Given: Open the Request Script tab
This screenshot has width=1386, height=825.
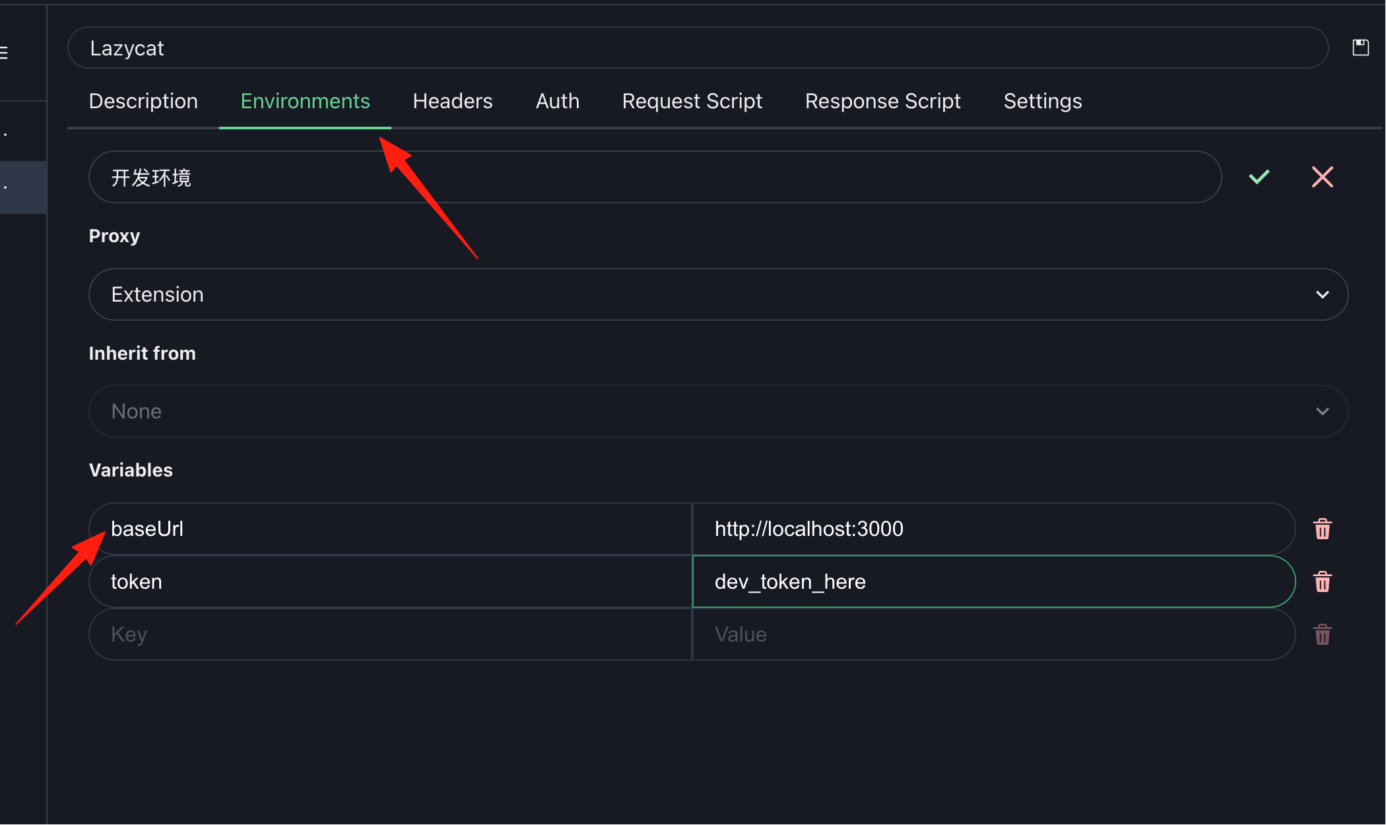Looking at the screenshot, I should click(692, 101).
